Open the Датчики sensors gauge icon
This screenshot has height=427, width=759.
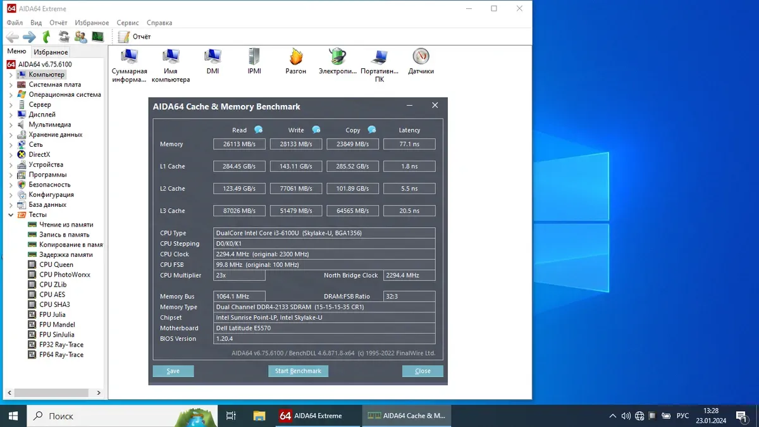[421, 57]
